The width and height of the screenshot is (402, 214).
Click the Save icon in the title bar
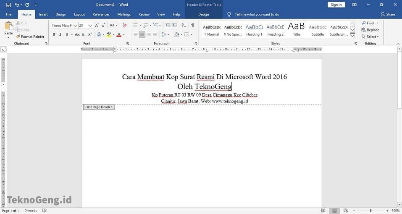coord(8,5)
